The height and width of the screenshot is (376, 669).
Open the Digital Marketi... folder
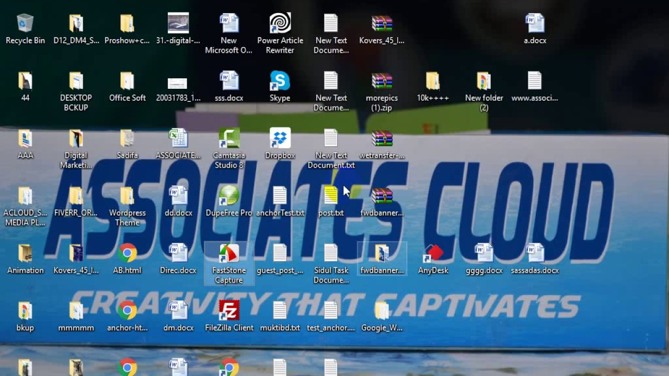[x=76, y=149]
